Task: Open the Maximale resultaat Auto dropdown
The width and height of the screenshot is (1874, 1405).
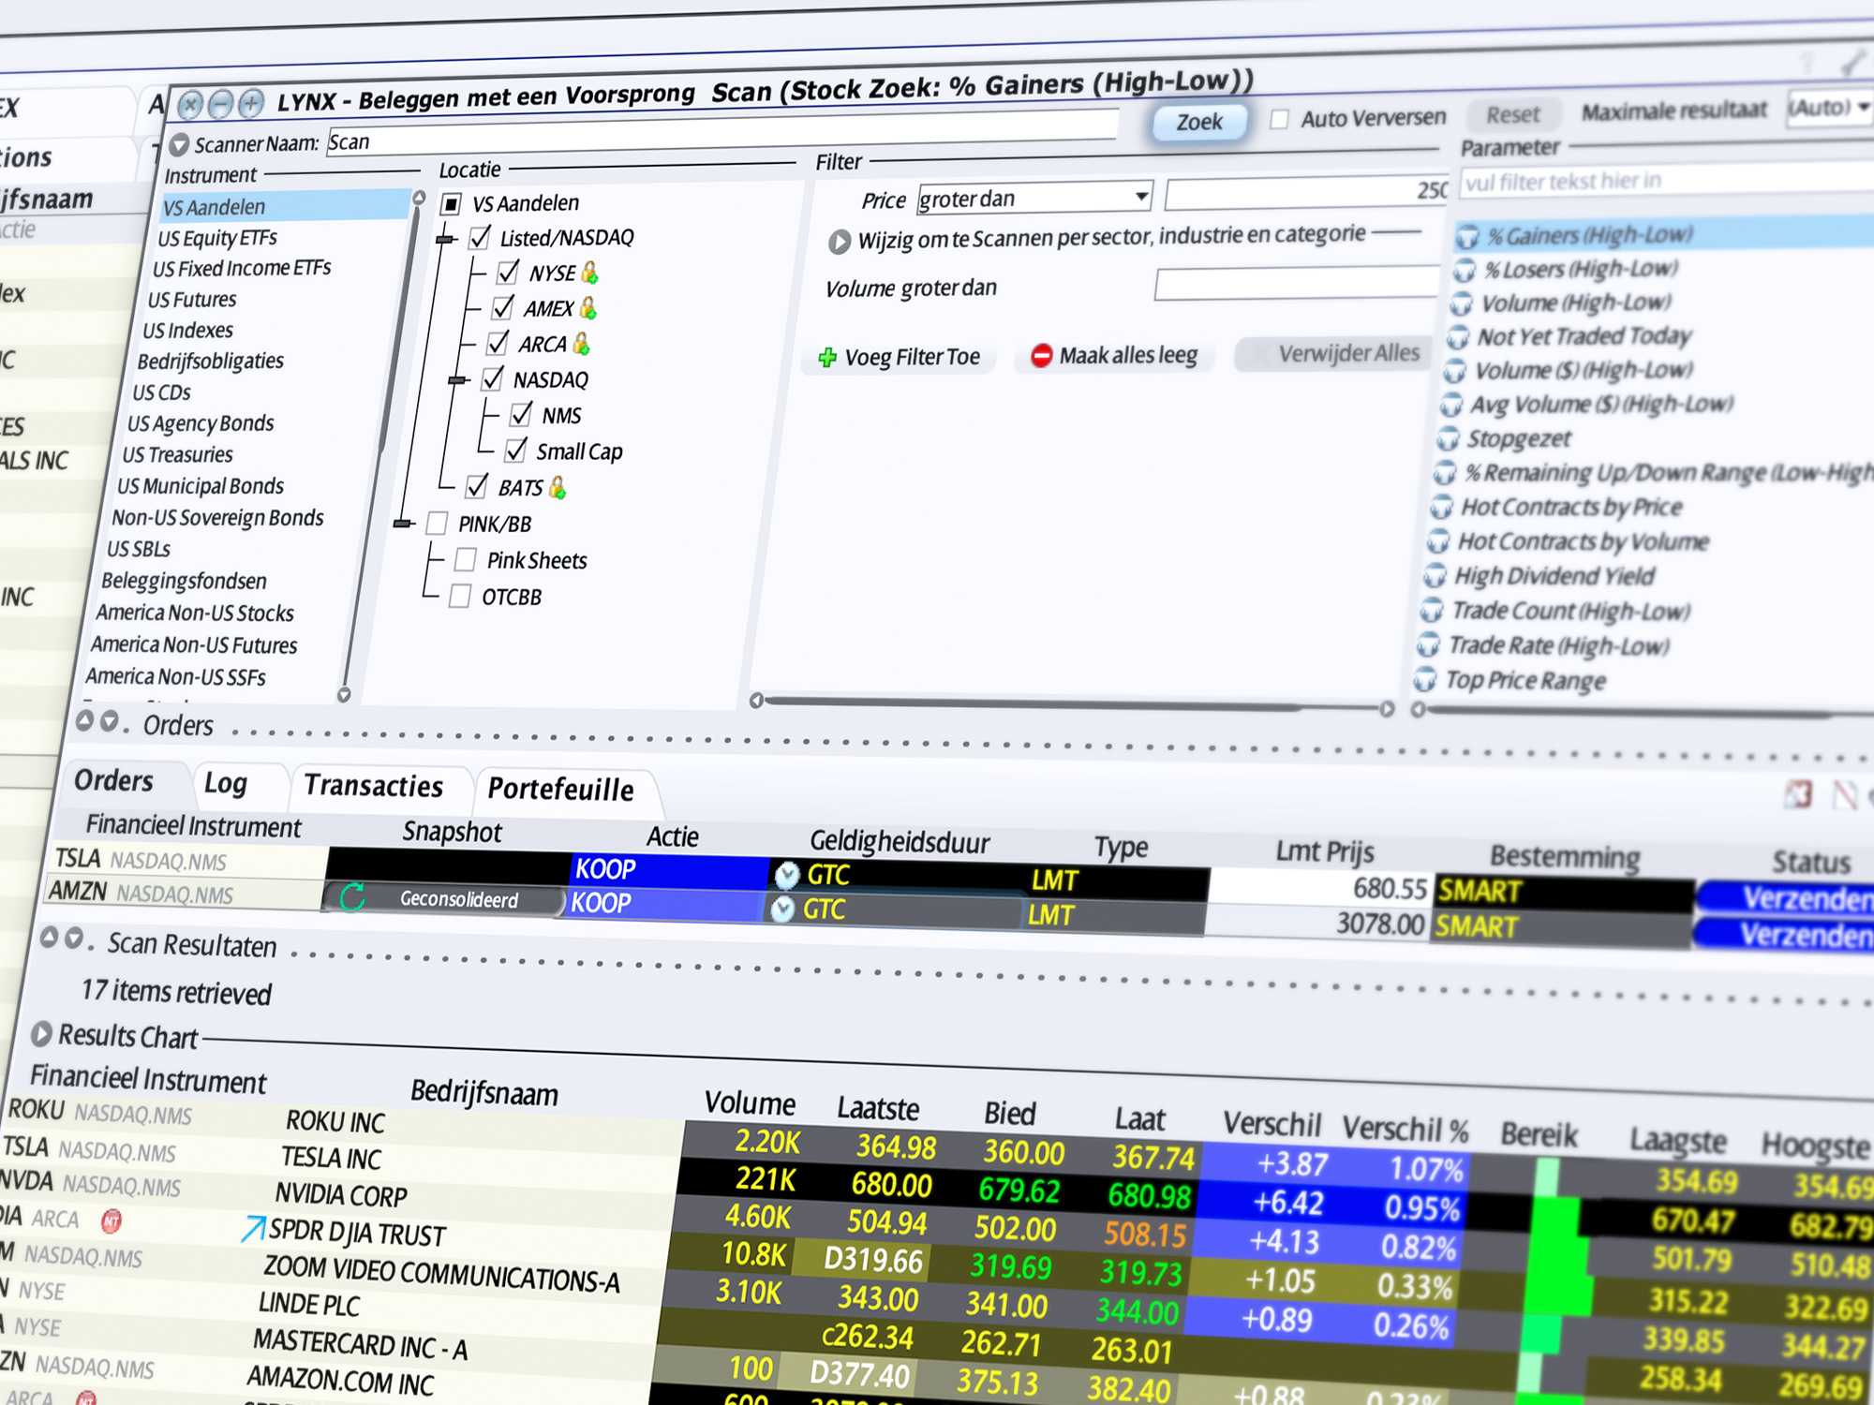Action: coord(1828,108)
